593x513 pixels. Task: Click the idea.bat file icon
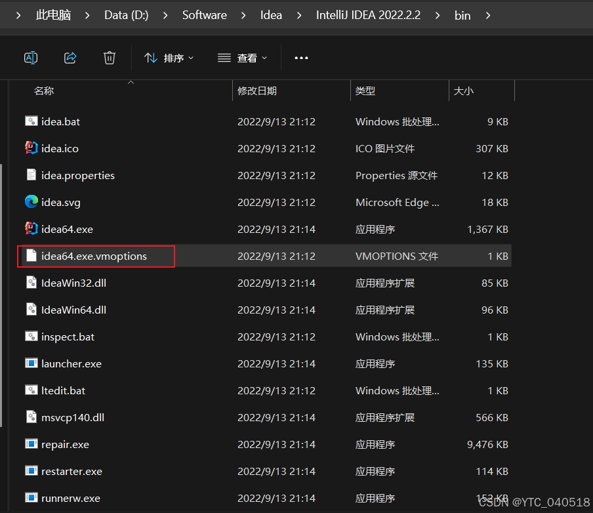[31, 121]
